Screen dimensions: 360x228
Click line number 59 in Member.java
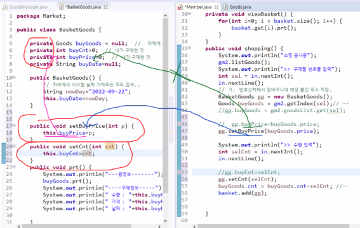[x=185, y=213]
